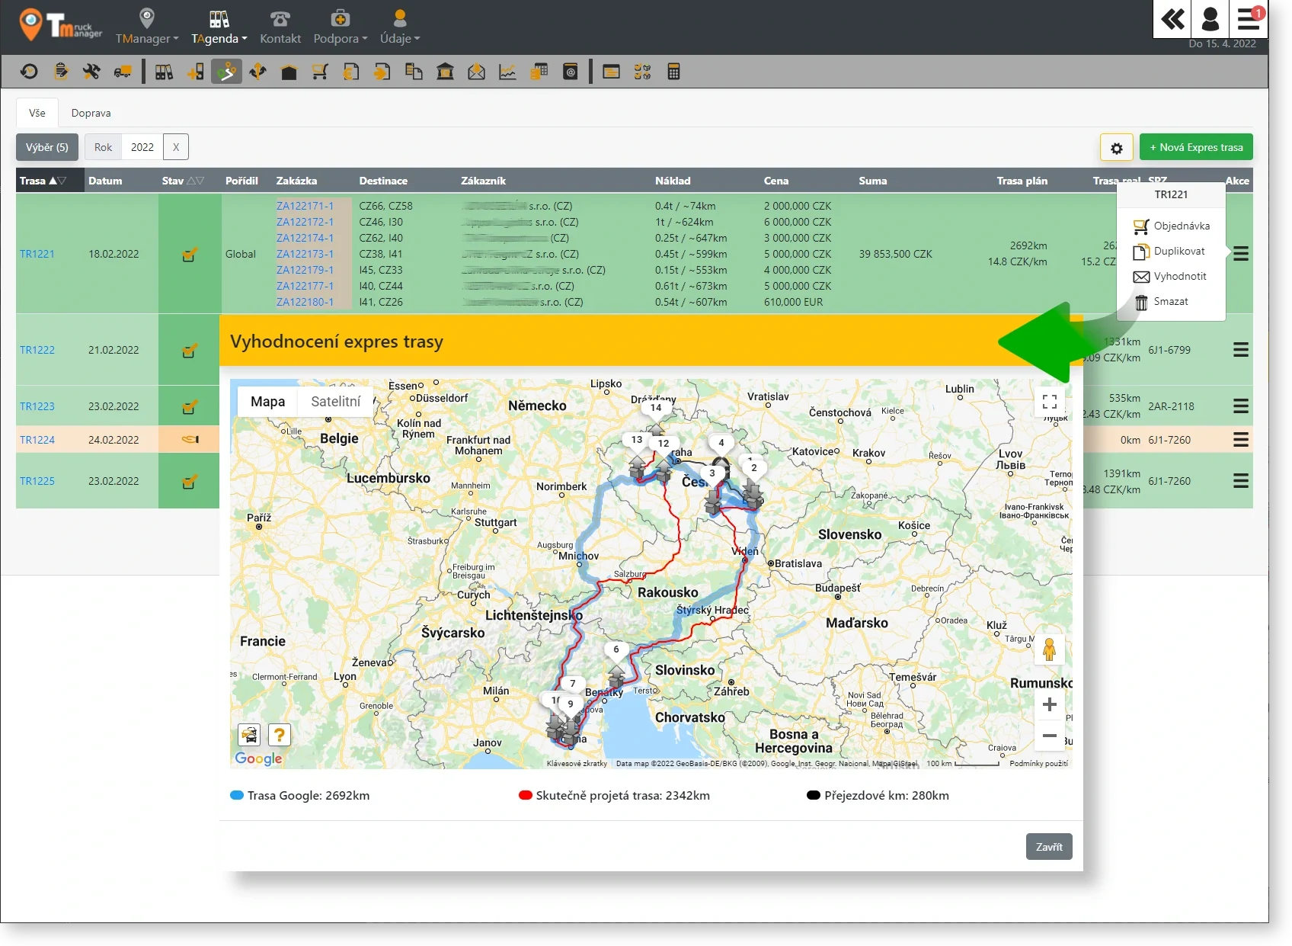Open route link TR1223
Image resolution: width=1292 pixels, height=946 pixels.
tap(37, 406)
